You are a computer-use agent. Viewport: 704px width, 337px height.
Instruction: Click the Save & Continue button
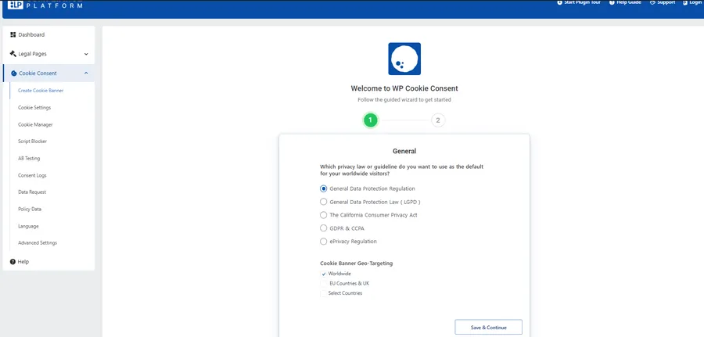pos(488,327)
